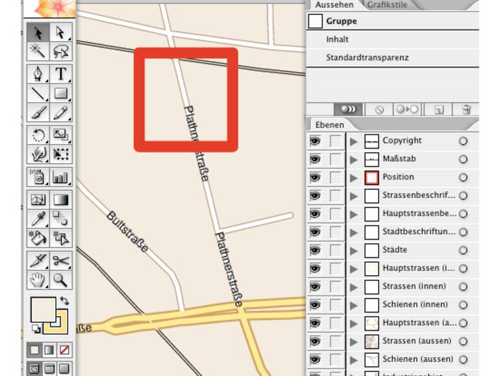Screen dimensions: 500x376
Task: Expand the Maßstab layer
Action: 354,159
